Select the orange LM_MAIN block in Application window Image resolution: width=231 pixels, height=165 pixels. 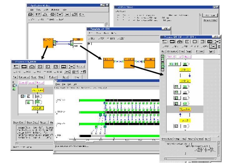pos(48,43)
